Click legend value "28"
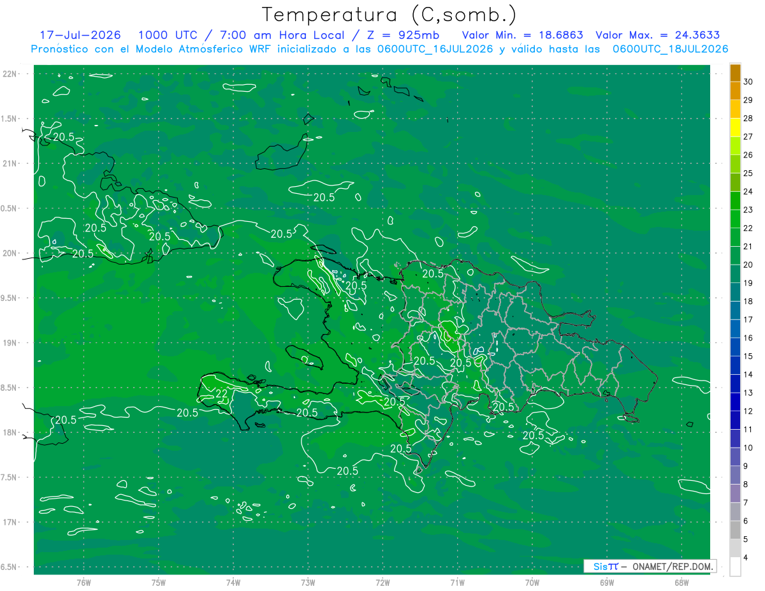765x591 pixels. click(x=748, y=119)
